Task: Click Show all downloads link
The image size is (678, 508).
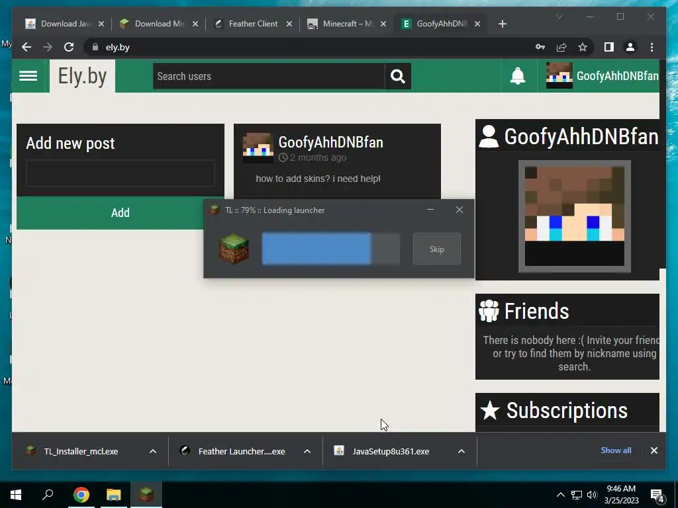Action: 616,450
